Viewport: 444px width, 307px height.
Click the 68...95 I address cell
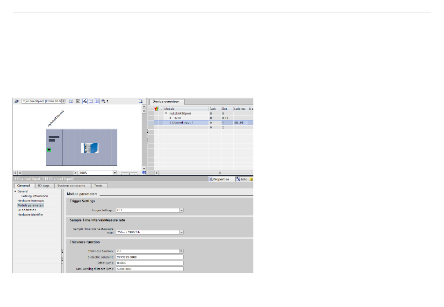coord(240,122)
